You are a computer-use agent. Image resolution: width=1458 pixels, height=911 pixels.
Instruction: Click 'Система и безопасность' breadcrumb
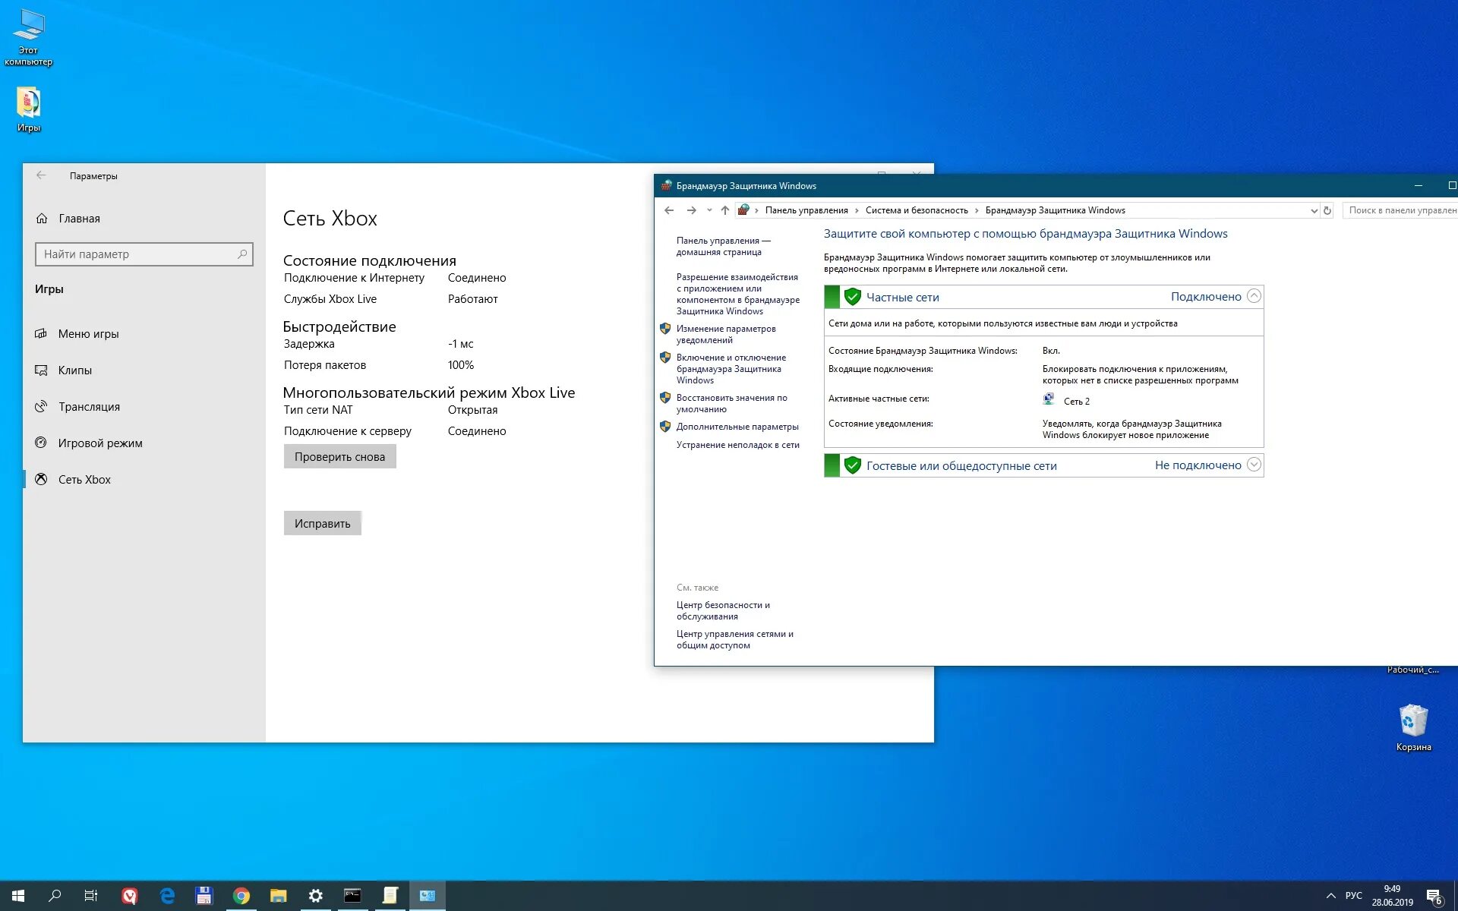pyautogui.click(x=917, y=210)
